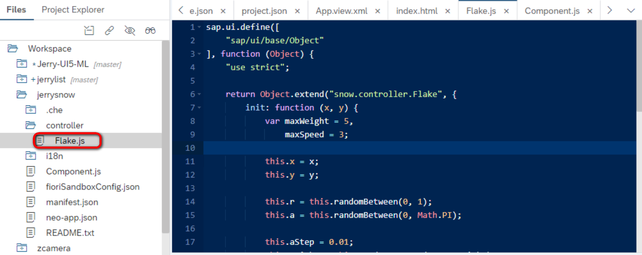
Task: Toggle code fold at line 1
Action: coord(200,27)
